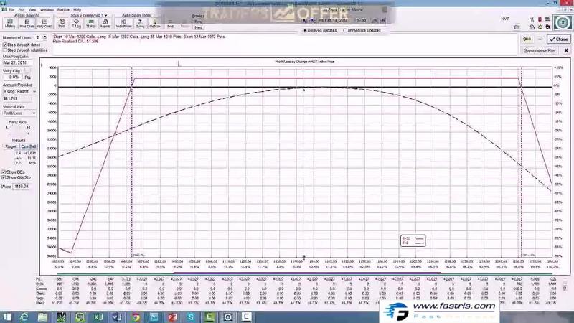Open the Vertical Axis Profit/Loss dropdown
Viewport: 574px width, 323px height.
coord(19,113)
